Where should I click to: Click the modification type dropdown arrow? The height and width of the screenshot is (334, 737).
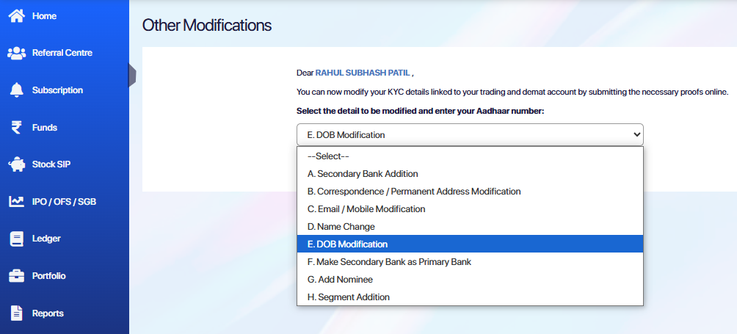tap(636, 134)
